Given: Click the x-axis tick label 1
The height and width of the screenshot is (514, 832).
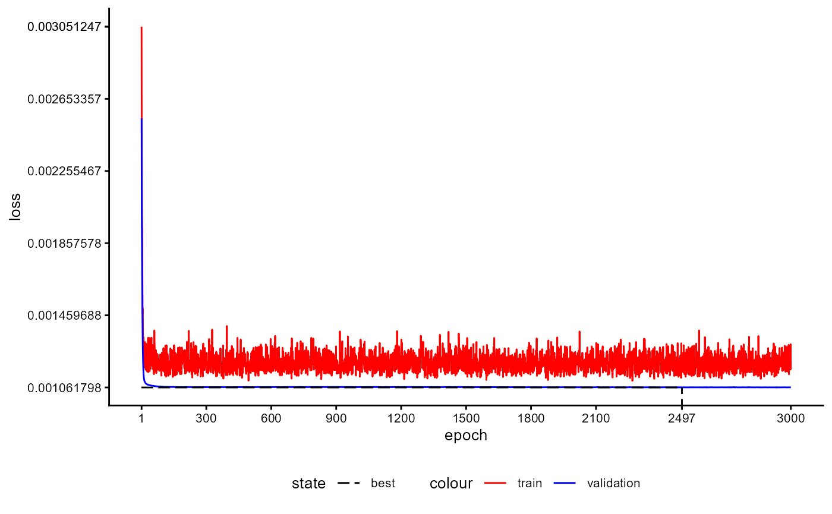Looking at the screenshot, I should [x=141, y=418].
